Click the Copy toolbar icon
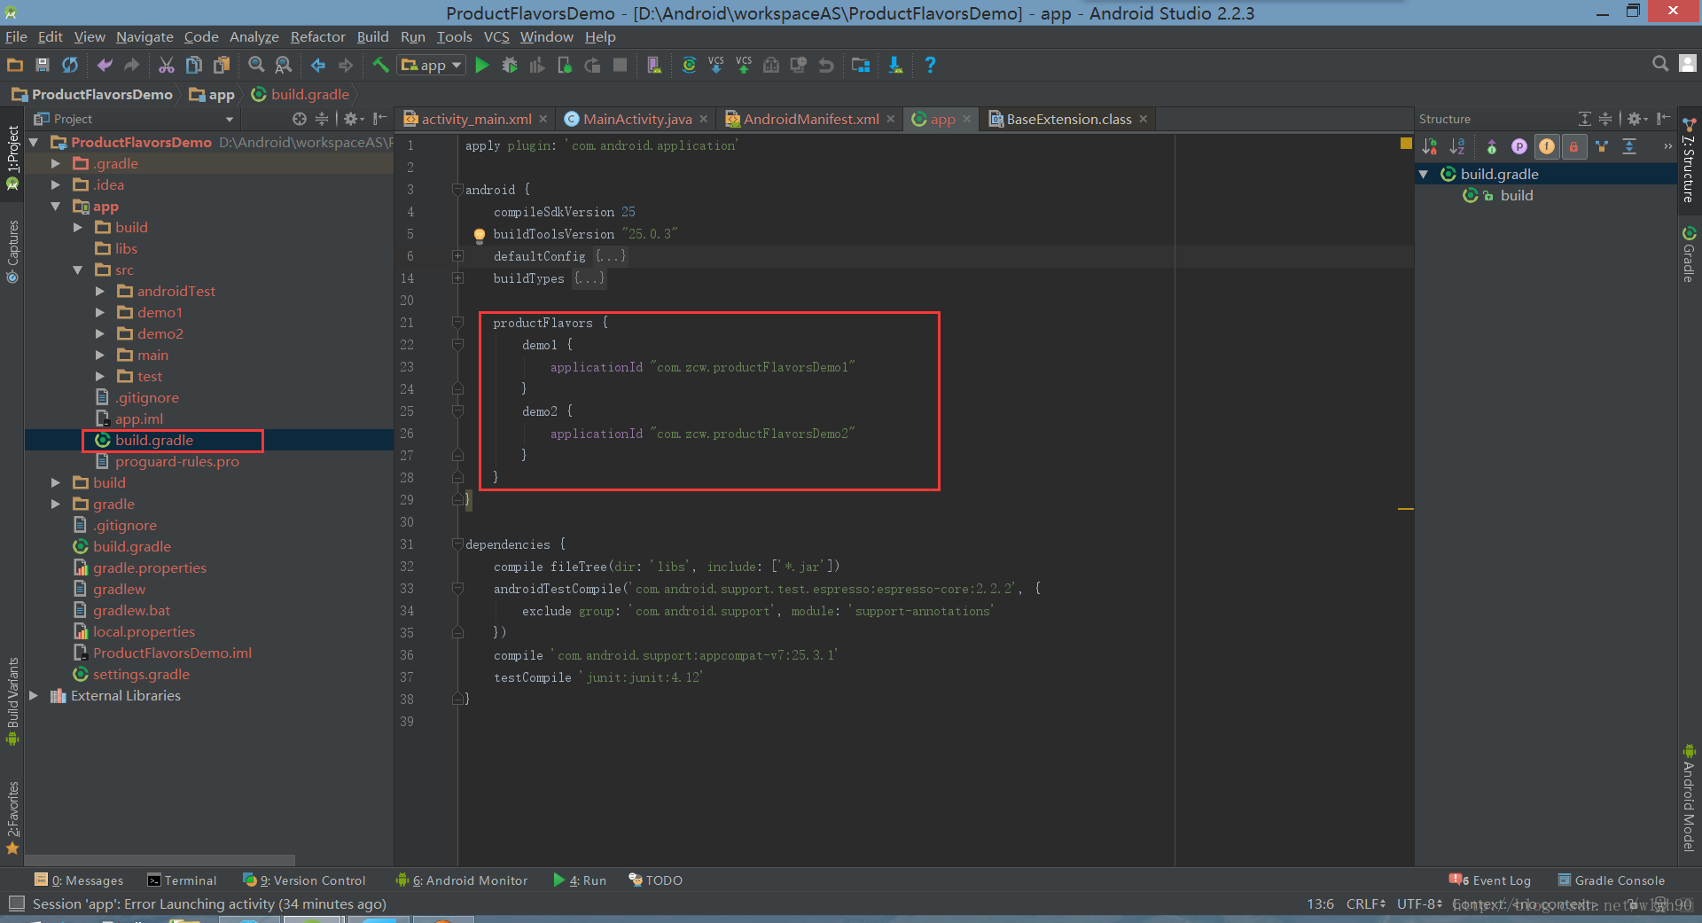1702x923 pixels. pyautogui.click(x=194, y=65)
